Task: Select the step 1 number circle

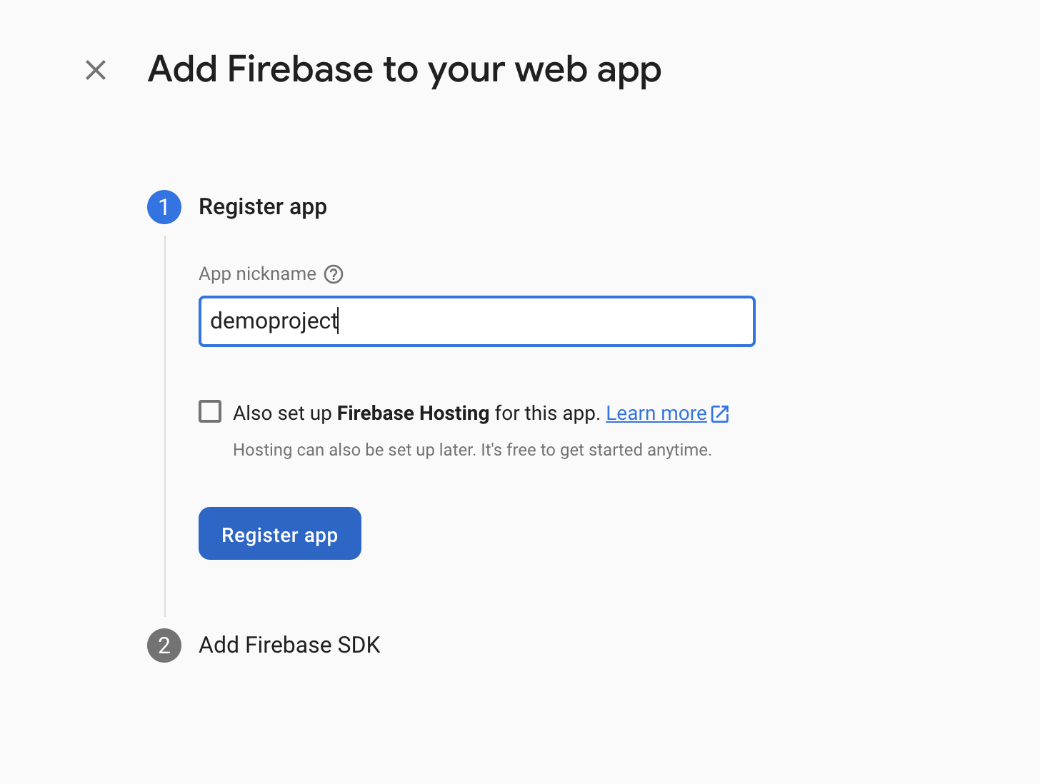Action: pos(164,207)
